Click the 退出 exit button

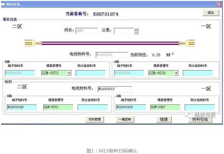click(x=211, y=13)
